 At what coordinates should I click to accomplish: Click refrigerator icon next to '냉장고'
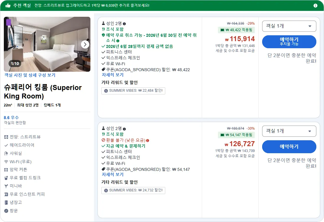[x=6, y=203]
